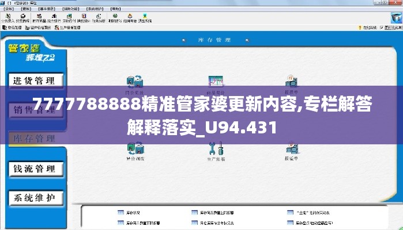The height and width of the screenshot is (230, 403).
Task: Open the 应收应付 toolbar icon
Action: tap(69, 18)
